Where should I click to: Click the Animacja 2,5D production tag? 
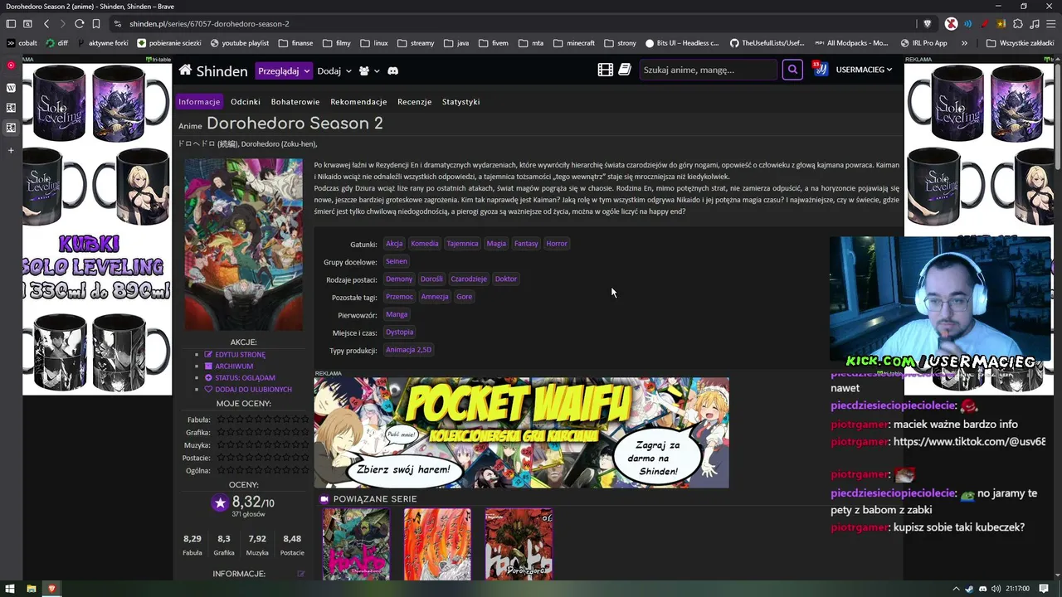point(408,350)
